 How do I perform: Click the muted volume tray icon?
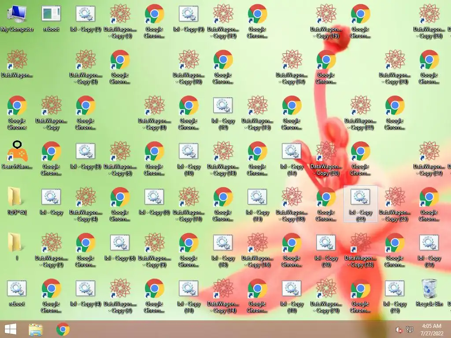(399, 330)
